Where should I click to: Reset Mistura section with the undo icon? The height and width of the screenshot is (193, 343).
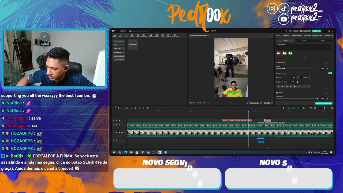326,93
